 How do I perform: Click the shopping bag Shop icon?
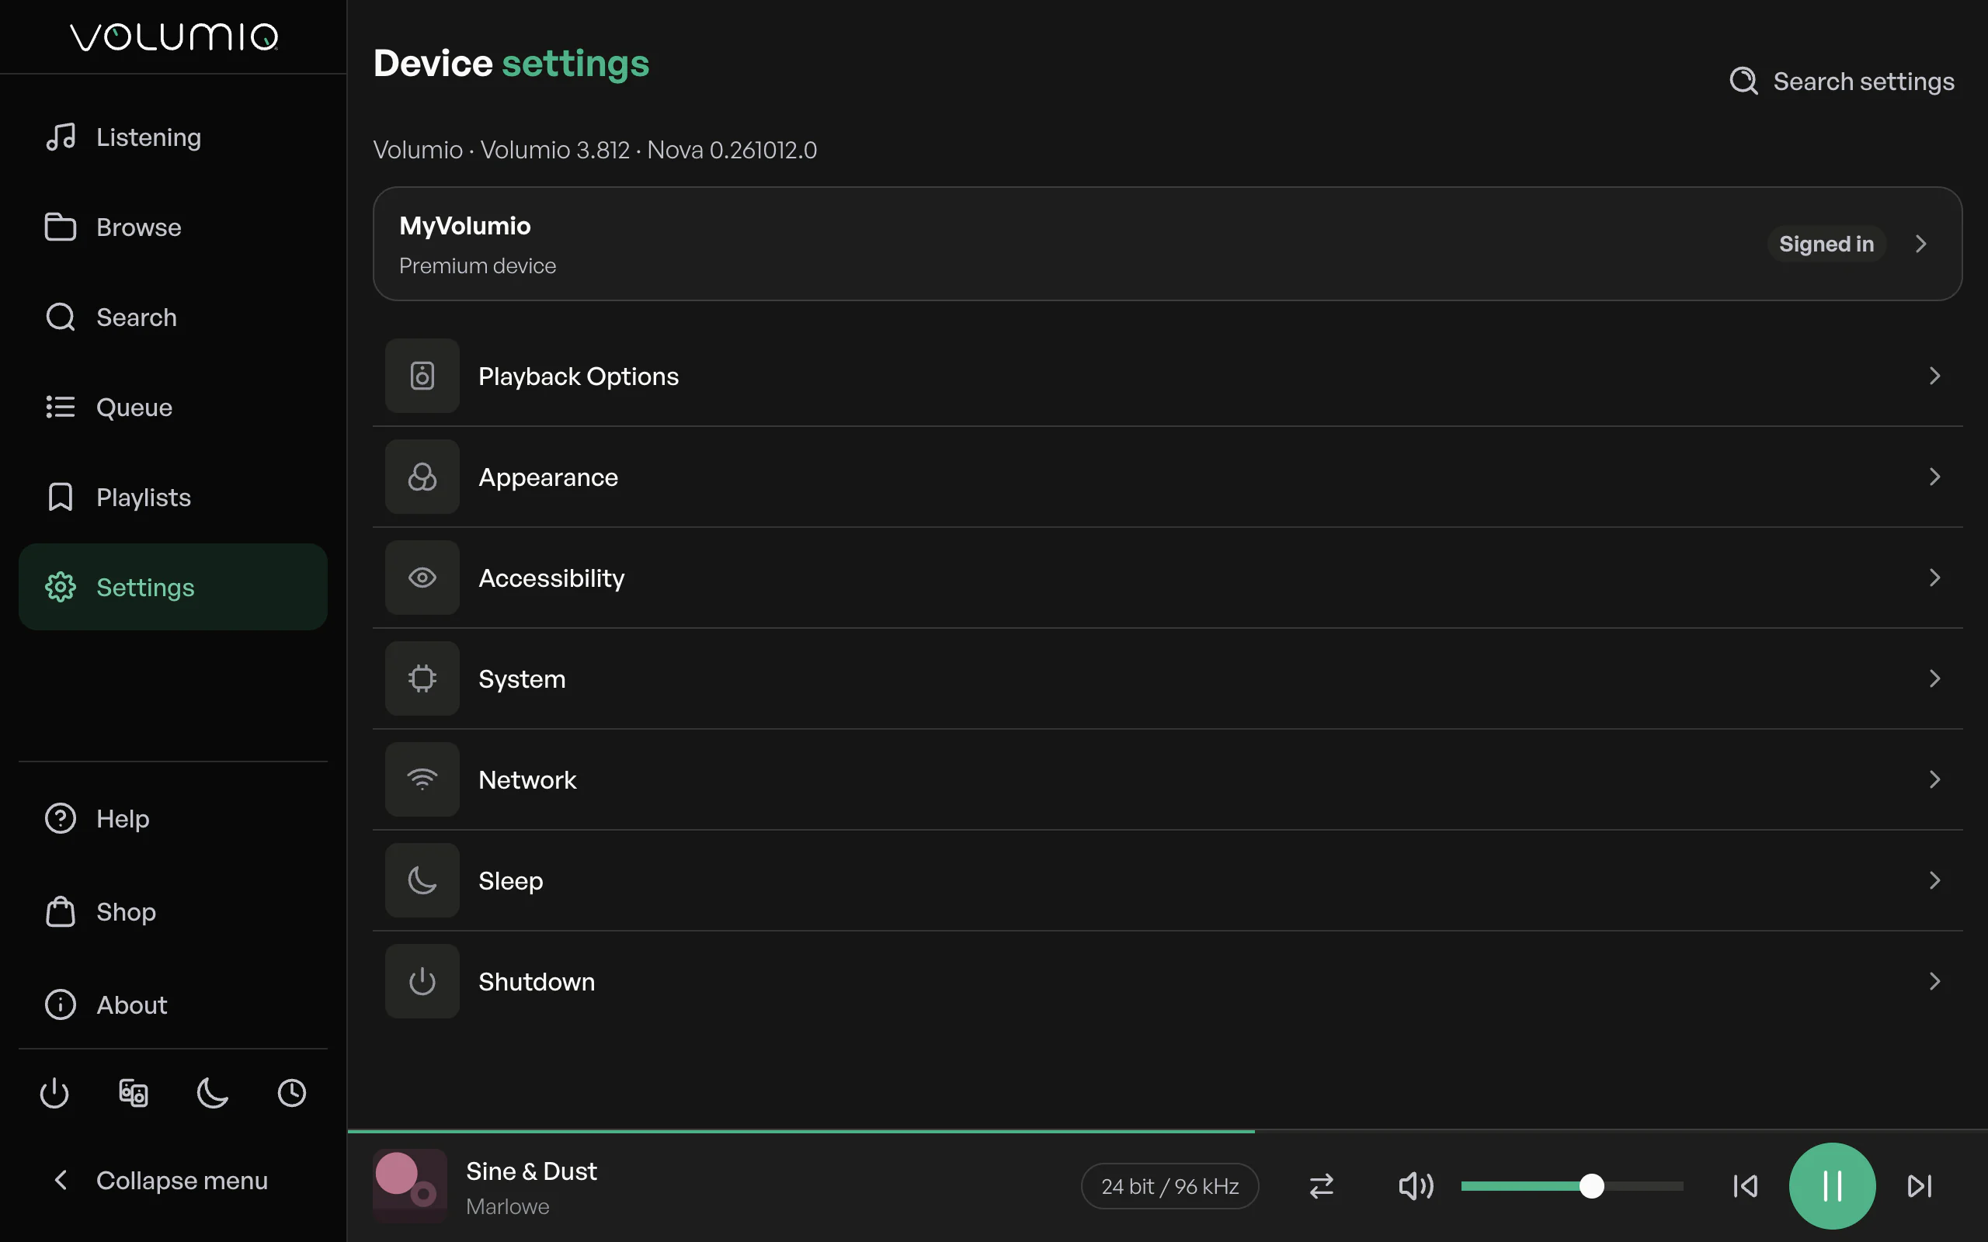pyautogui.click(x=61, y=912)
